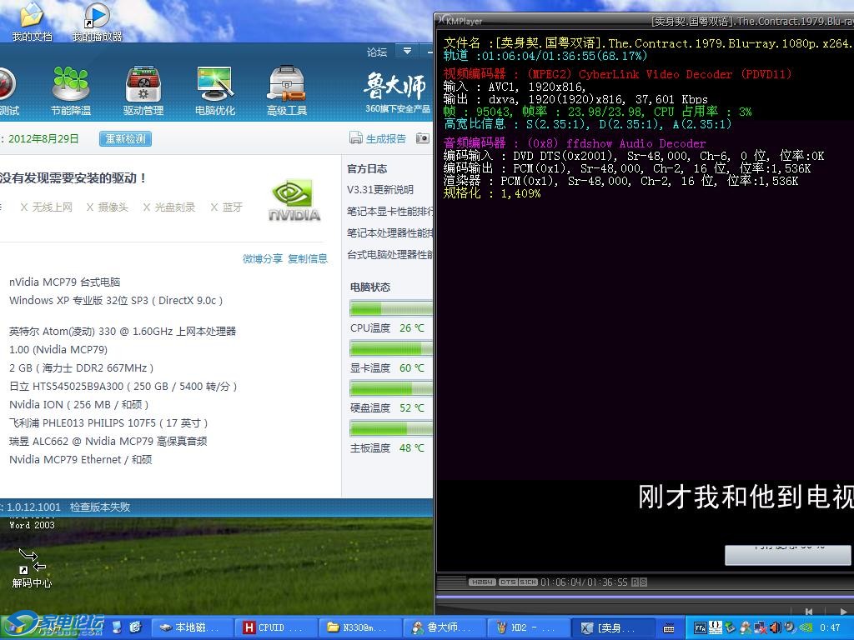This screenshot has height=640, width=854.
Task: Expand the Lu Master dropdown menu arrow
Action: coord(407,51)
